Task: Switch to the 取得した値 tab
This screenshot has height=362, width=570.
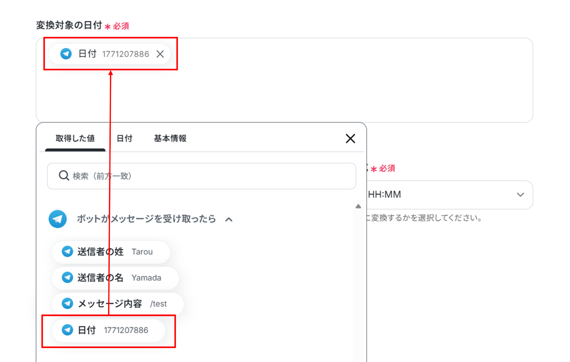Action: [x=75, y=138]
